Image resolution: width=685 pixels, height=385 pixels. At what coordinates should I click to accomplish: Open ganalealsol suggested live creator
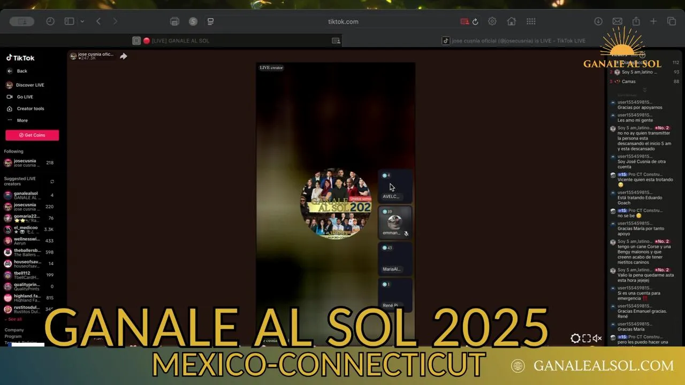tap(29, 195)
